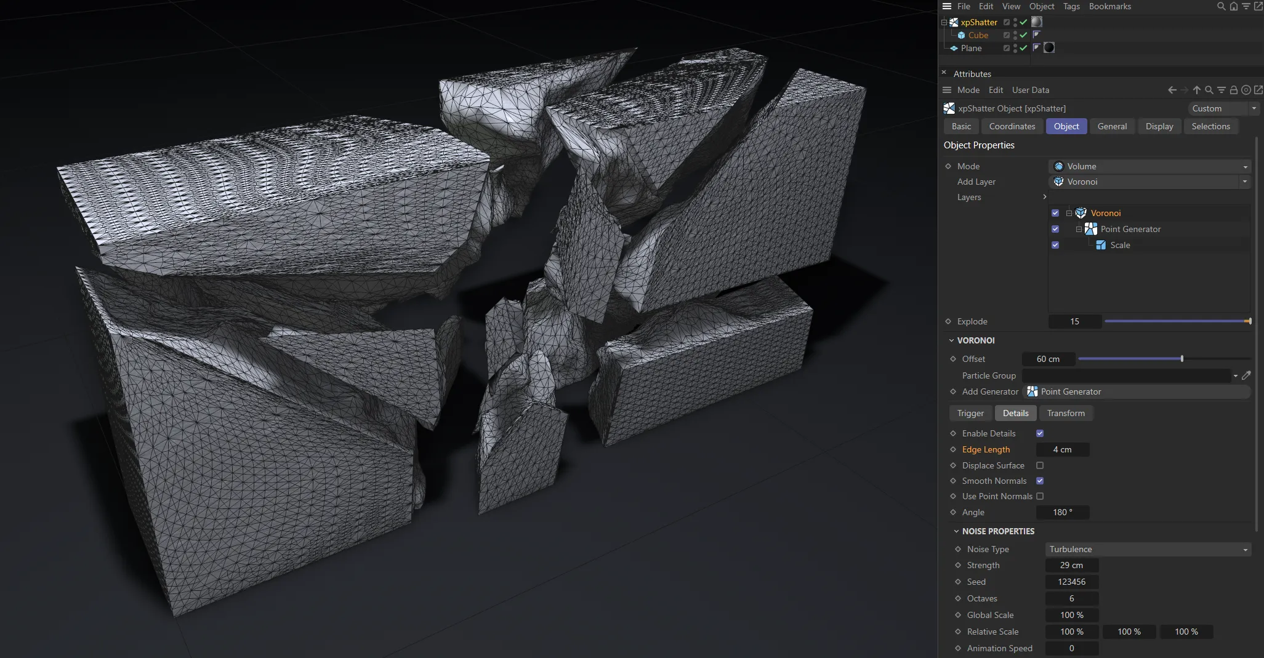Click the Plane object icon

[954, 49]
